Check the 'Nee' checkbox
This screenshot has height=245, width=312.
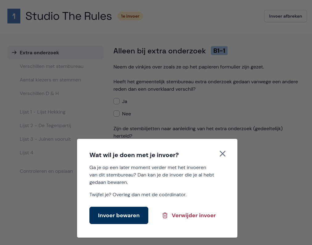117,114
